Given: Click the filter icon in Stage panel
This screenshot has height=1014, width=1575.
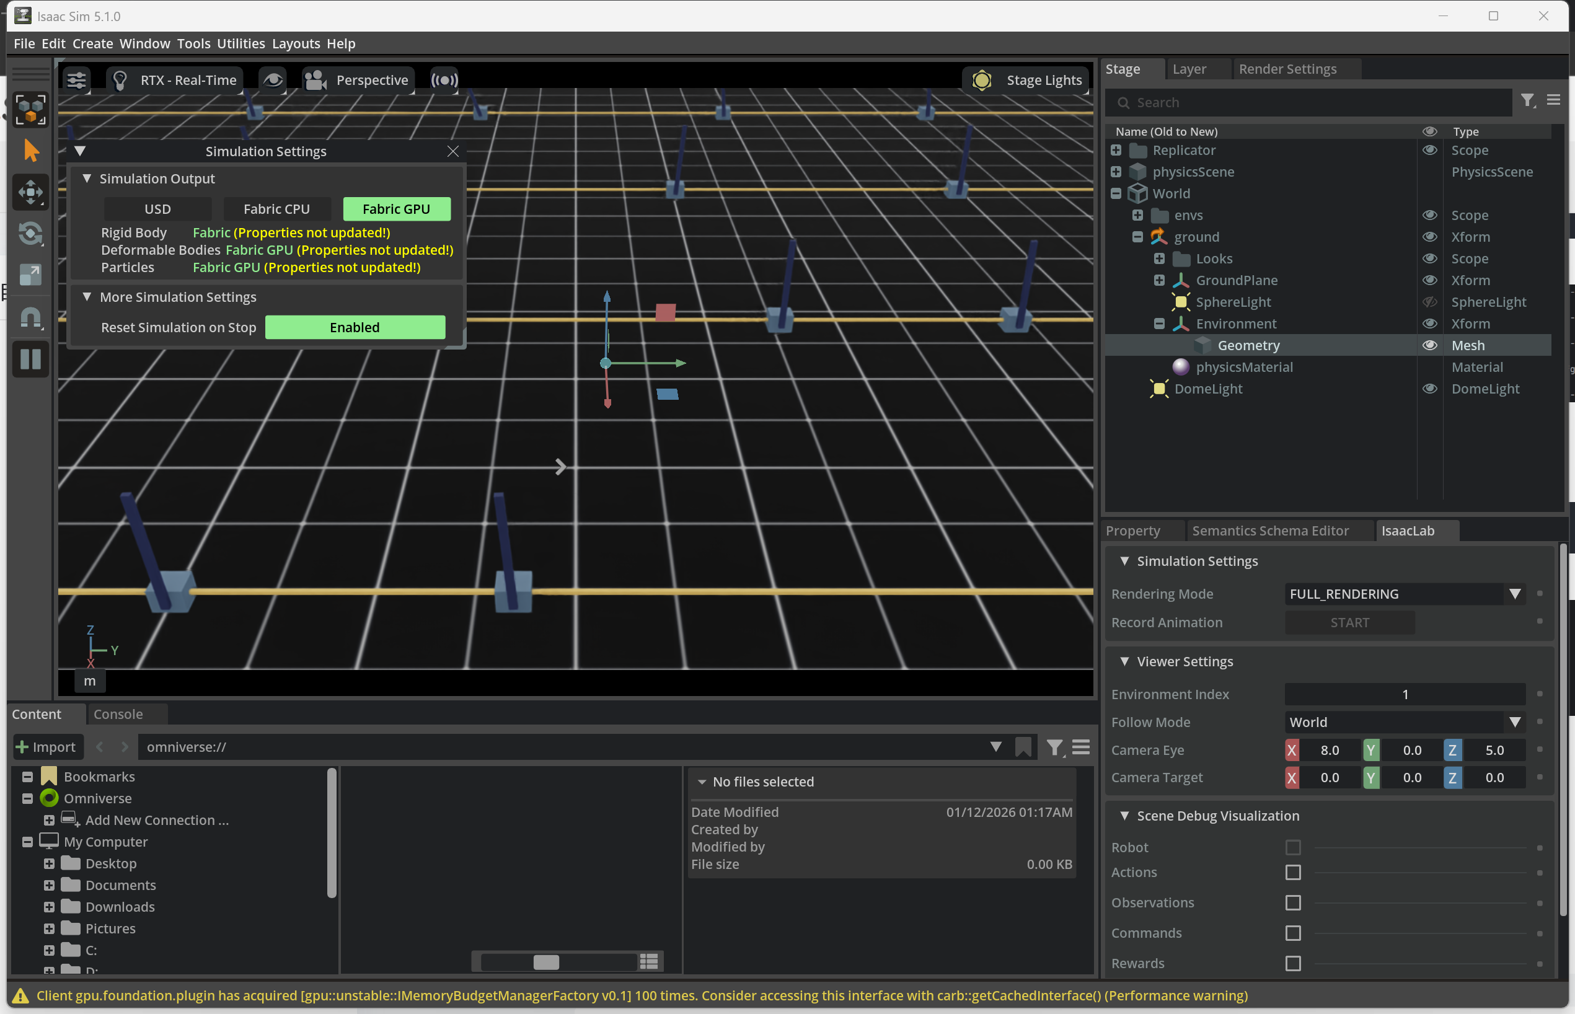Looking at the screenshot, I should point(1528,101).
